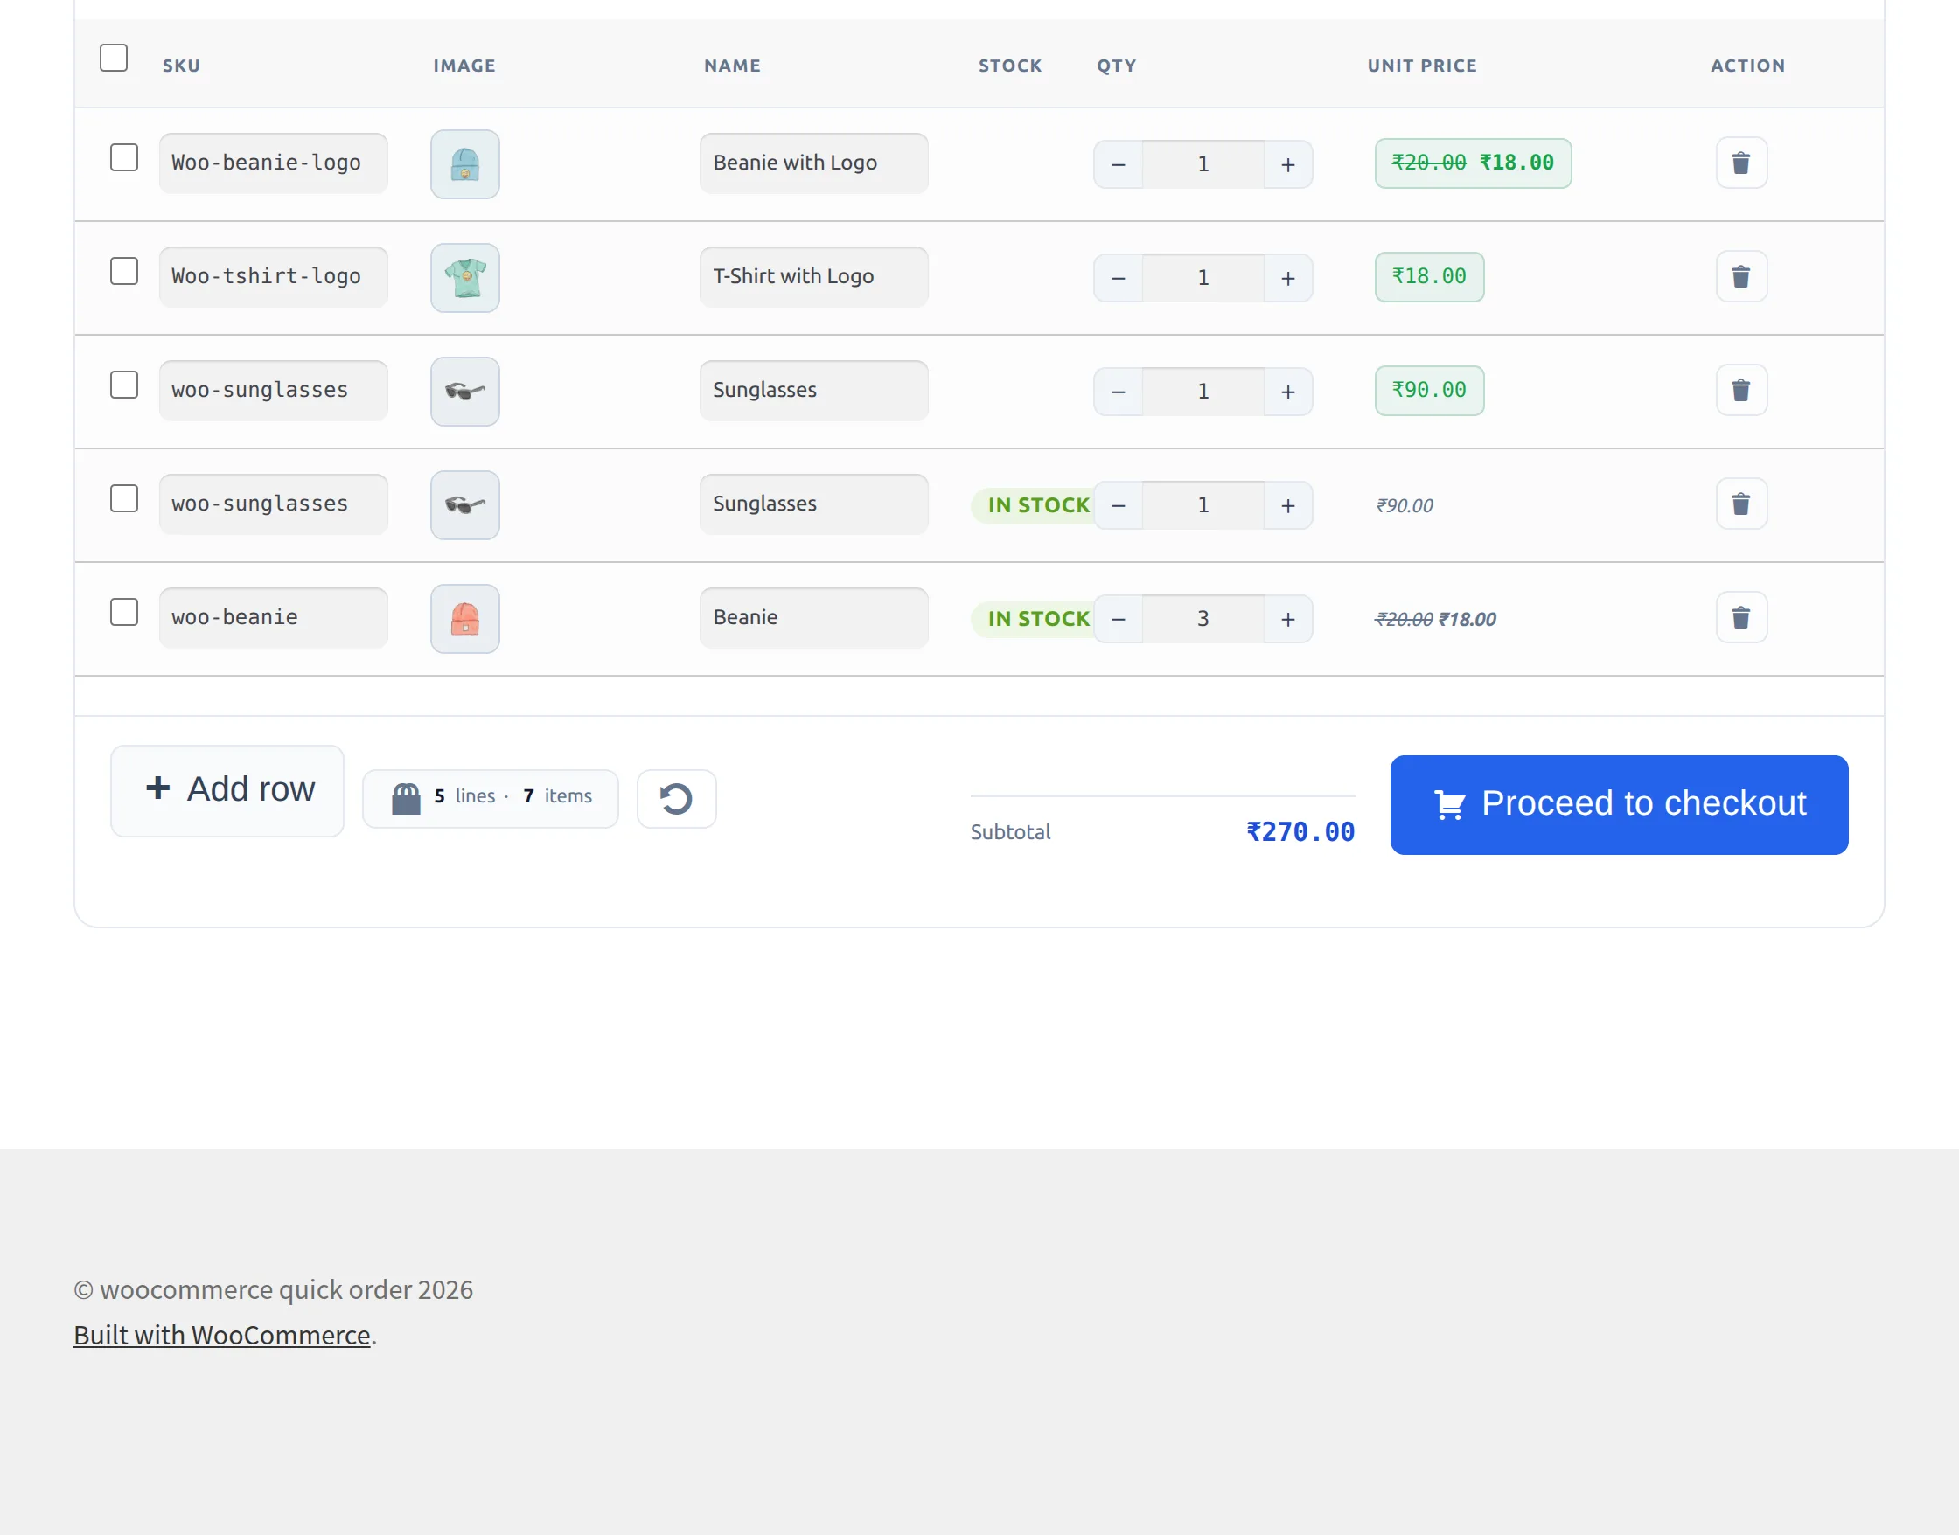The image size is (1959, 1535).
Task: Delete the Woo-beanie-logo row via trash icon
Action: (x=1740, y=163)
